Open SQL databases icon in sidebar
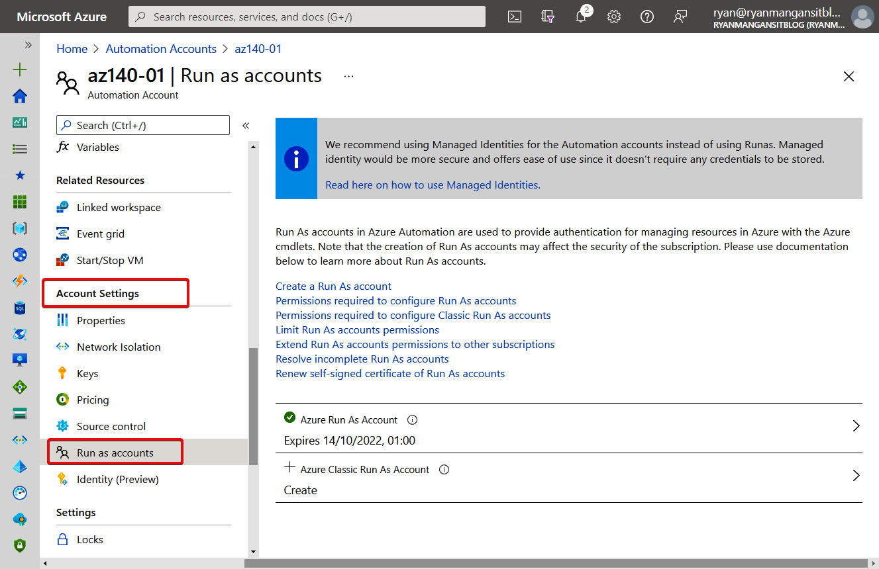This screenshot has width=879, height=569. point(20,308)
